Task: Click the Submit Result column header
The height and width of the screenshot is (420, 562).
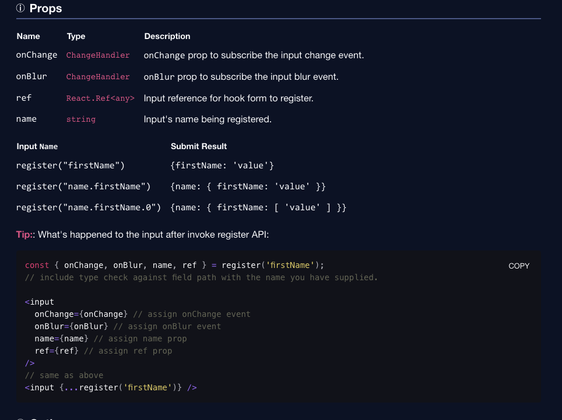Action: pyautogui.click(x=199, y=146)
